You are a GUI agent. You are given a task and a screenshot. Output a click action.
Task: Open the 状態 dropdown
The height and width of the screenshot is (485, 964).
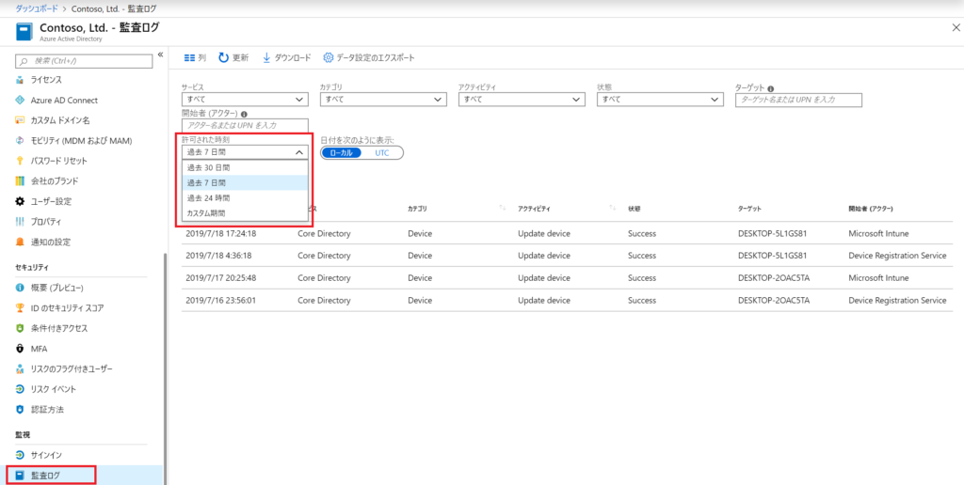pyautogui.click(x=660, y=100)
